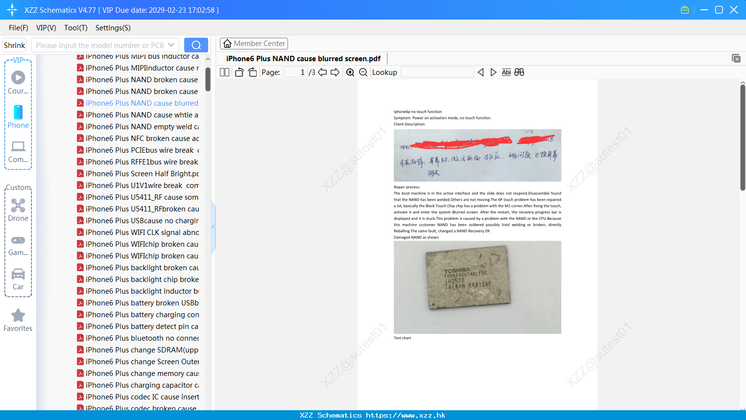Screen dimensions: 746x420
Task: Click the Toshiba NAND chip photo
Action: coord(478,287)
